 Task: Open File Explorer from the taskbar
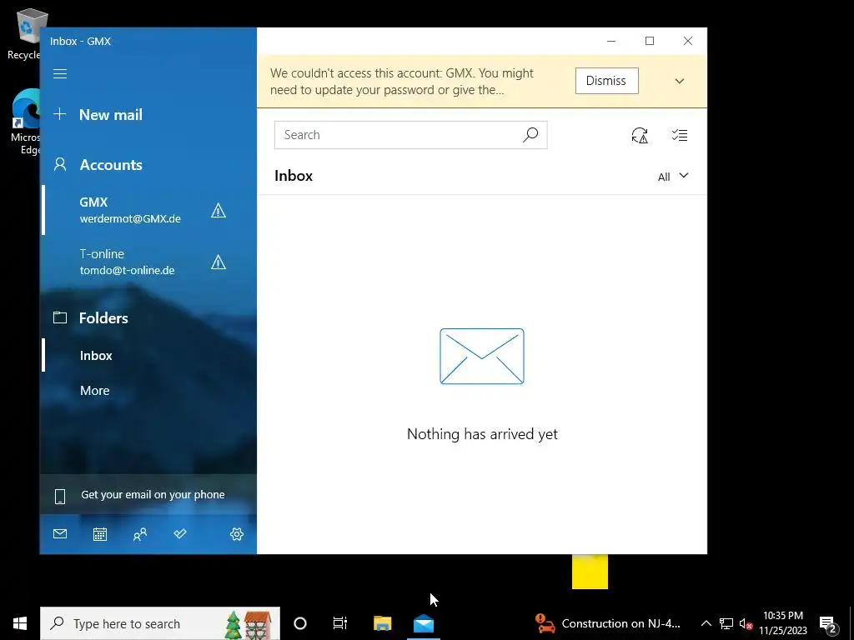pyautogui.click(x=382, y=623)
